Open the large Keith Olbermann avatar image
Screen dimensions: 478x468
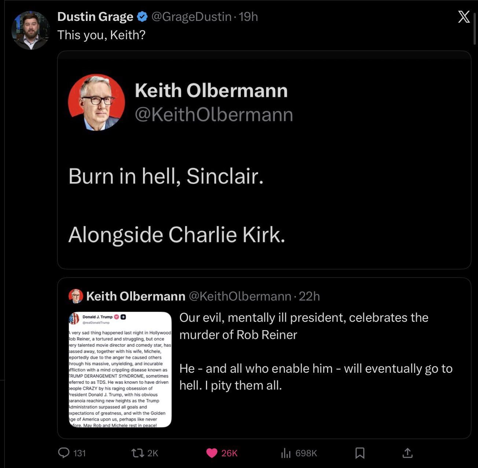click(x=97, y=103)
